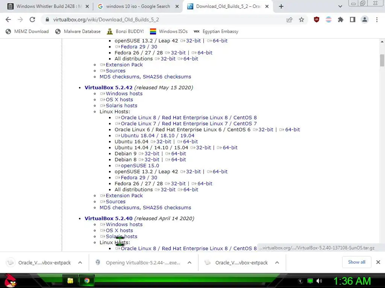This screenshot has width=385, height=288.
Task: Close the downloads bar
Action: coord(378,262)
